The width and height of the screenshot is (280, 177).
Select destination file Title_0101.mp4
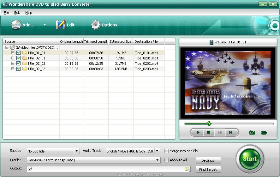pos(146,53)
